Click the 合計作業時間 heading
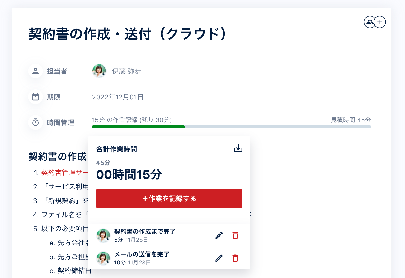Image resolution: width=405 pixels, height=278 pixels. 117,149
